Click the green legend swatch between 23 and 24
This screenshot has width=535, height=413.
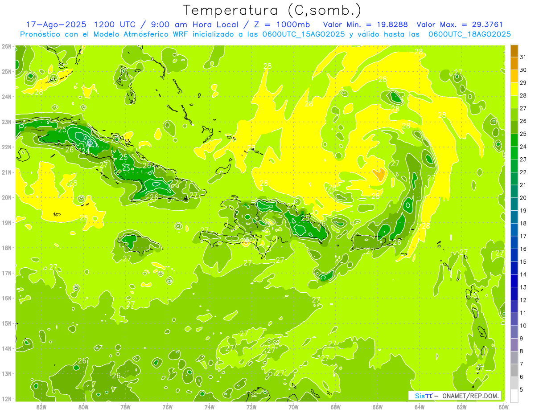pyautogui.click(x=514, y=153)
